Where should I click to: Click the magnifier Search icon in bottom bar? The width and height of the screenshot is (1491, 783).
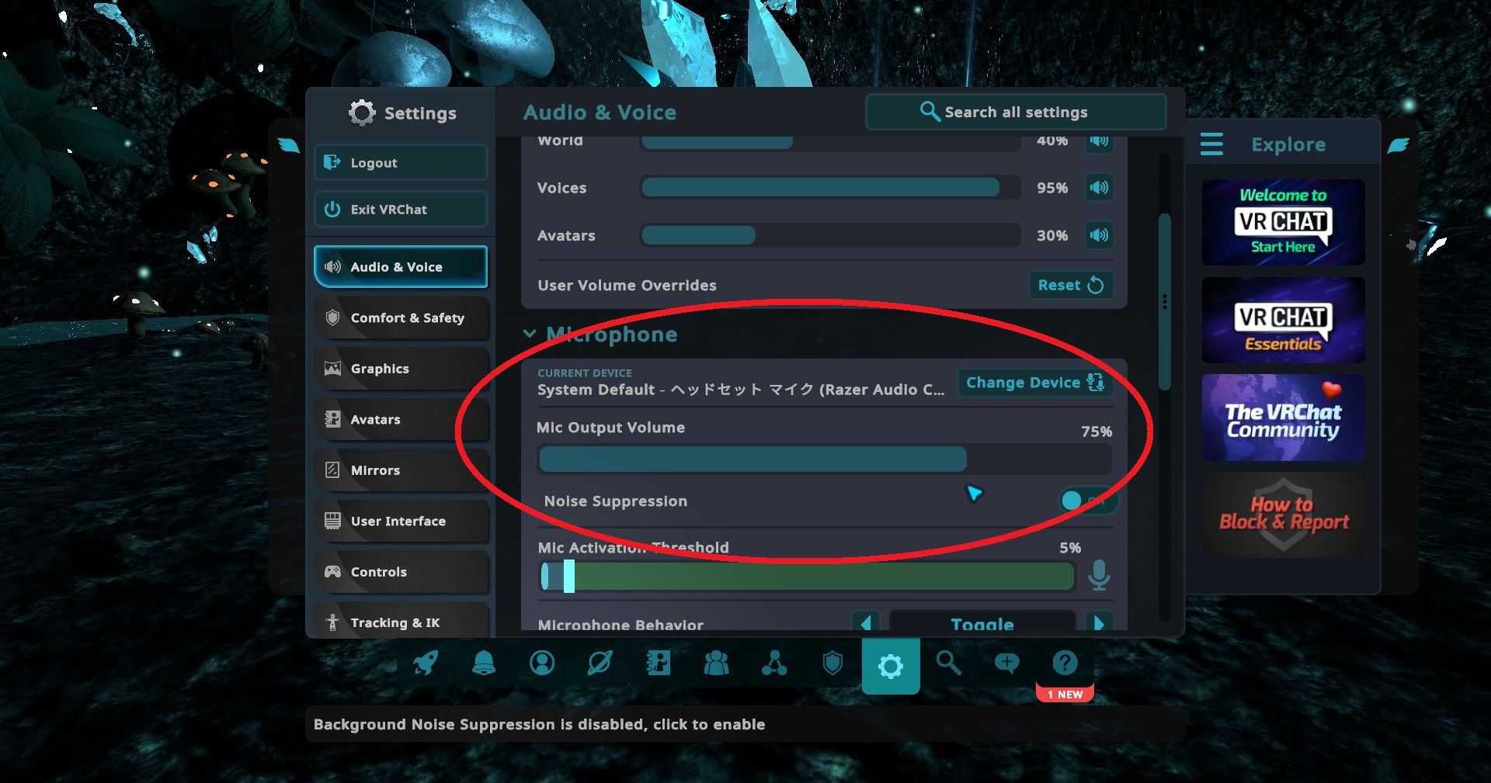(948, 663)
